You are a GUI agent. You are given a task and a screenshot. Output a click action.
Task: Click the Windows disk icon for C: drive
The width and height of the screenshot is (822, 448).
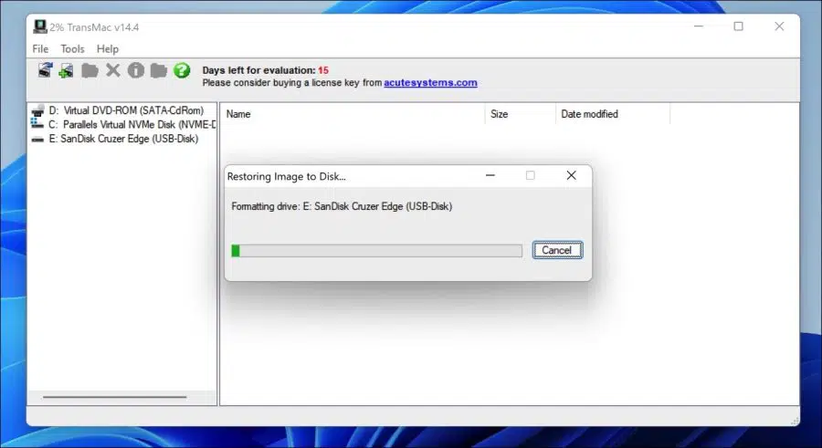pyautogui.click(x=37, y=124)
